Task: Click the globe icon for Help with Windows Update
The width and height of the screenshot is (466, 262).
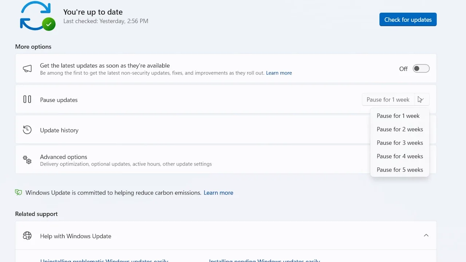Action: click(x=27, y=236)
